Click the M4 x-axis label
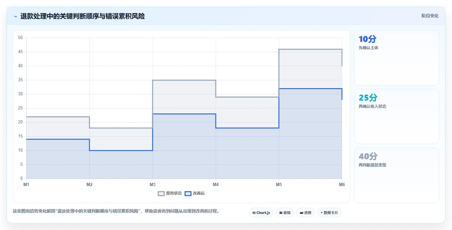This screenshot has width=452, height=230. 216,184
